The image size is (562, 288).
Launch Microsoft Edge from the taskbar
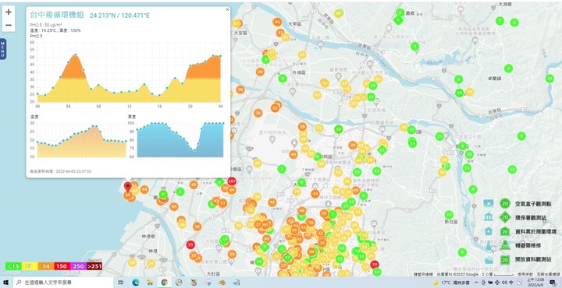tap(136, 283)
